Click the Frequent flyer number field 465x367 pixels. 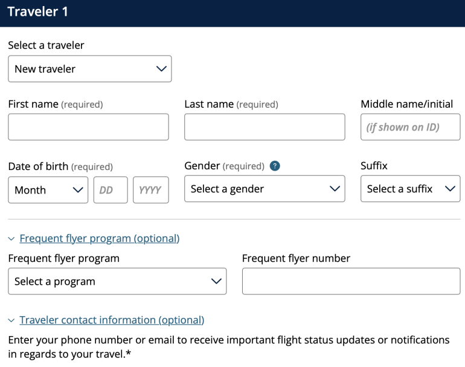351,281
